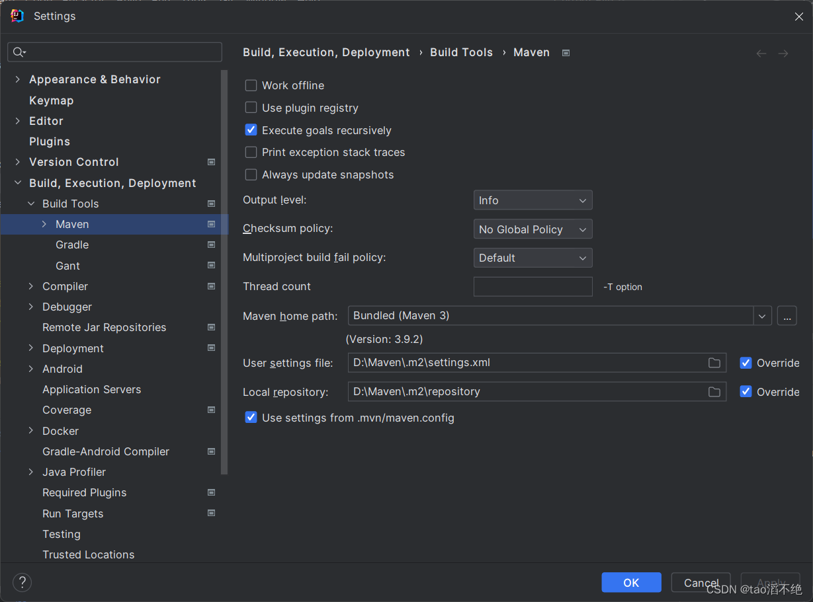Click the Local repository path field
The height and width of the screenshot is (602, 813).
537,392
